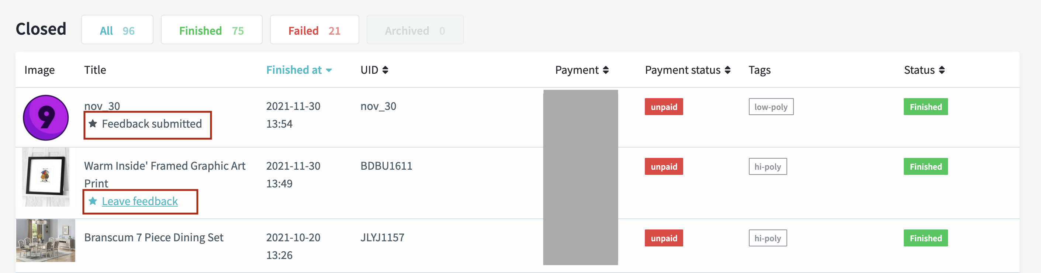Click the low-poly tag on nov_30
The width and height of the screenshot is (1041, 273).
(771, 107)
